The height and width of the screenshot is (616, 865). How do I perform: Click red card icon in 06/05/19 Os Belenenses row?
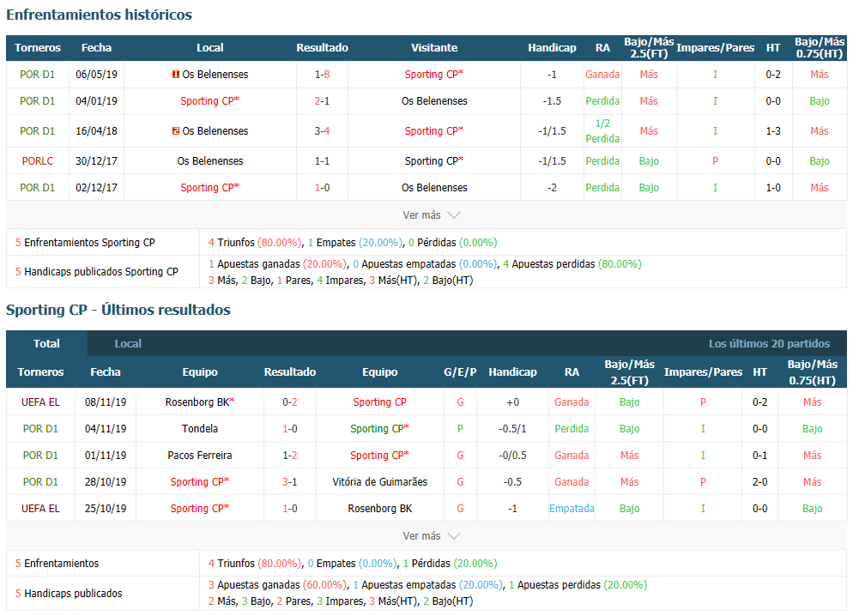pos(175,75)
